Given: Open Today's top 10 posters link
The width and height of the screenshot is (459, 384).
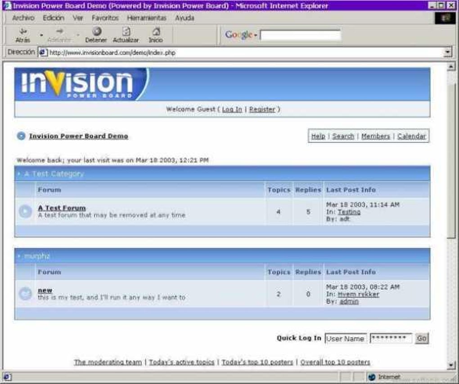Looking at the screenshot, I should coord(257,362).
